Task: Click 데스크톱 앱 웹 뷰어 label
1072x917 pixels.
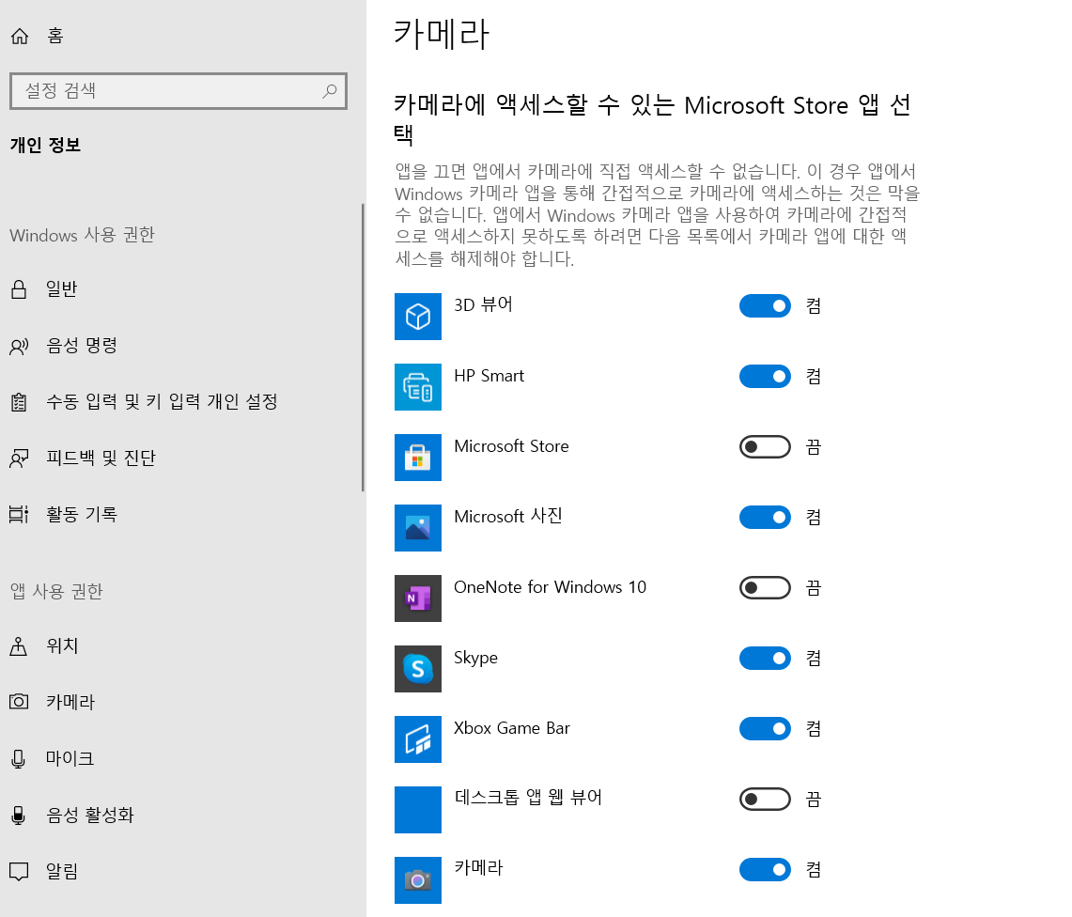Action: (x=528, y=798)
